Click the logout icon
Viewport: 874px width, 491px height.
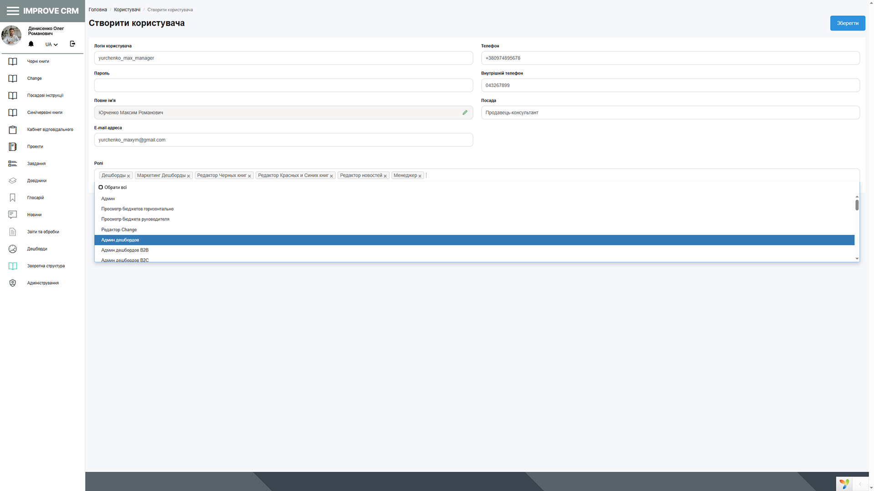(72, 44)
